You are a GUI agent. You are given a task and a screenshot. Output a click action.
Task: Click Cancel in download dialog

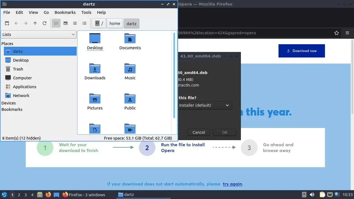click(199, 132)
